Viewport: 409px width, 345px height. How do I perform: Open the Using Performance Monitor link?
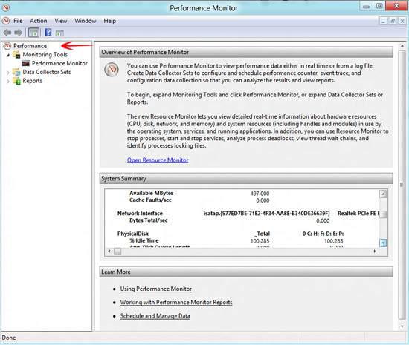pos(155,289)
